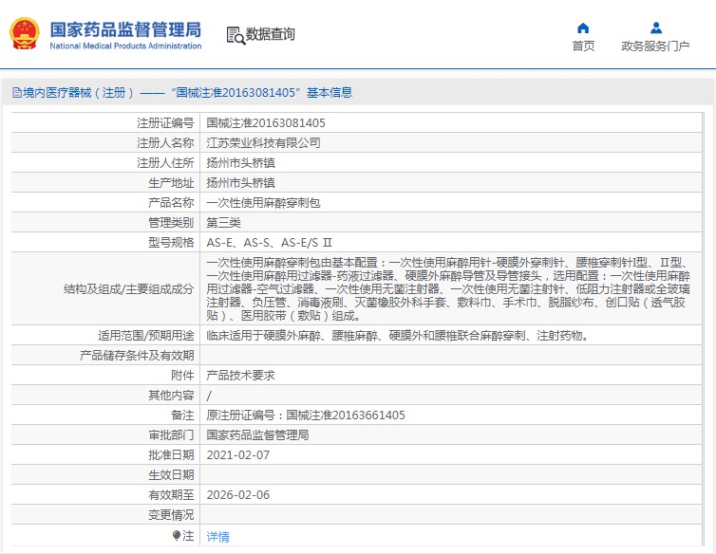Image resolution: width=716 pixels, height=554 pixels.
Task: Click 产品技术要求 attachment value
Action: (x=240, y=376)
